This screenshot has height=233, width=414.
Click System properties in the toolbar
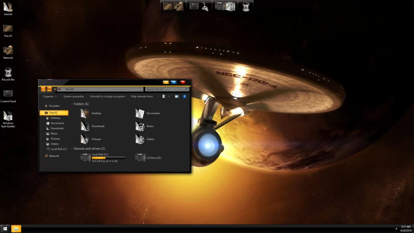click(74, 97)
